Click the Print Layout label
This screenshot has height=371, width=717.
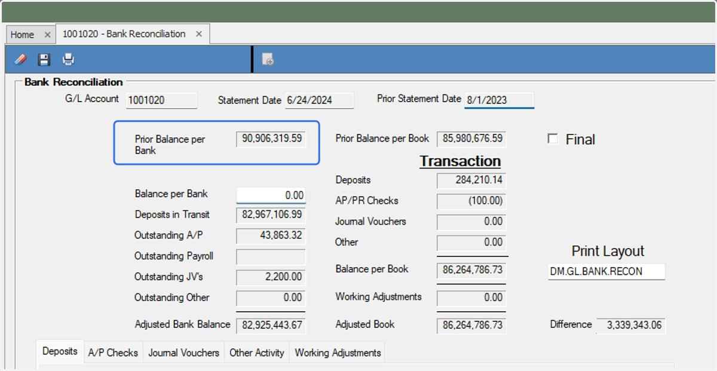[608, 251]
